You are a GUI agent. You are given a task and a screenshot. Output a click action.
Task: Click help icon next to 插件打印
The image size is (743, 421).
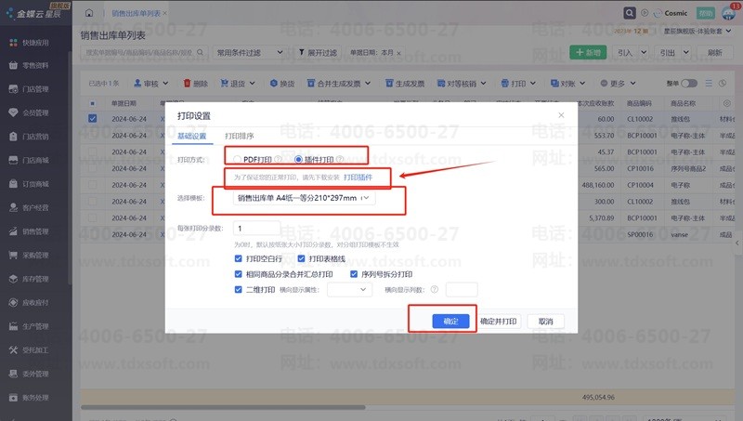[x=340, y=160]
